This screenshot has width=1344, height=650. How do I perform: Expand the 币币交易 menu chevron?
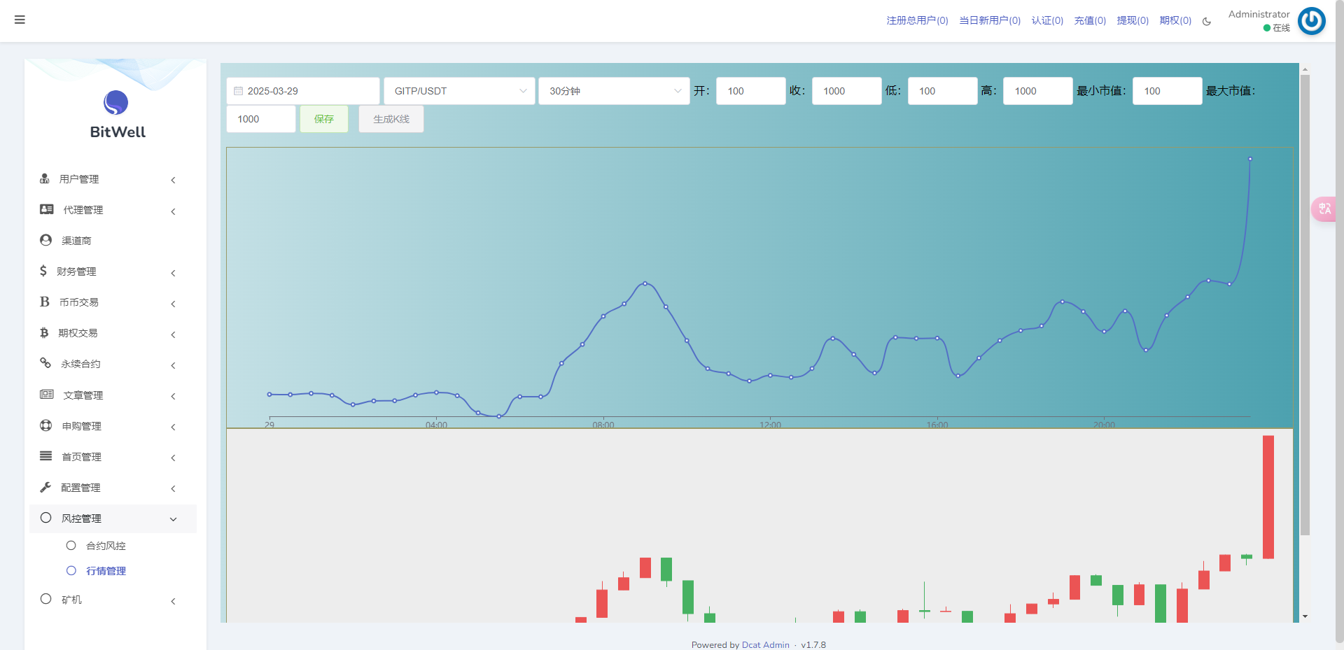[173, 303]
